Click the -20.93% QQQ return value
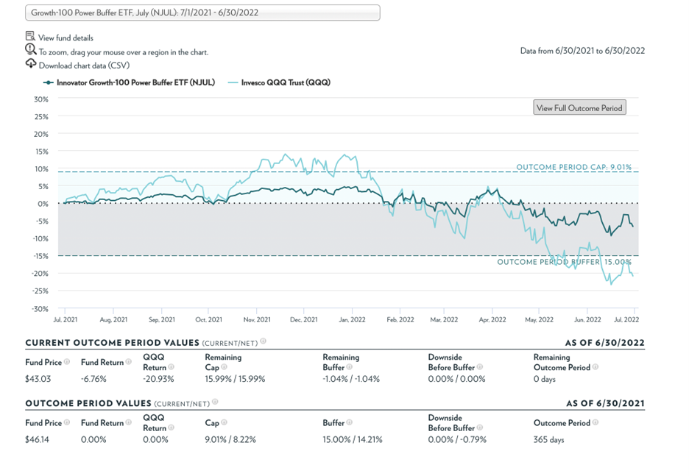 158,379
